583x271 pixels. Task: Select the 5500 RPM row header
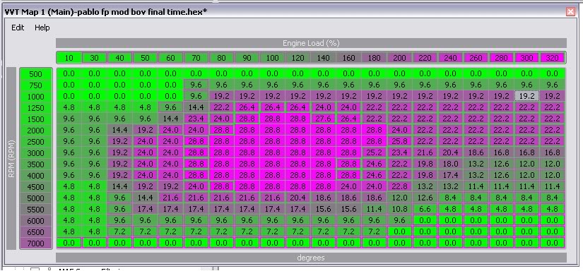[36, 210]
